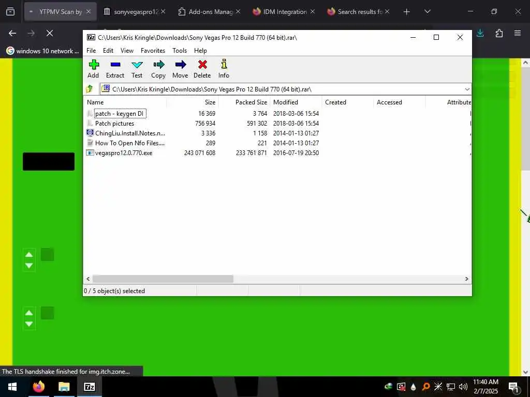530x397 pixels.
Task: Sort by Packed Size column header
Action: (x=244, y=102)
